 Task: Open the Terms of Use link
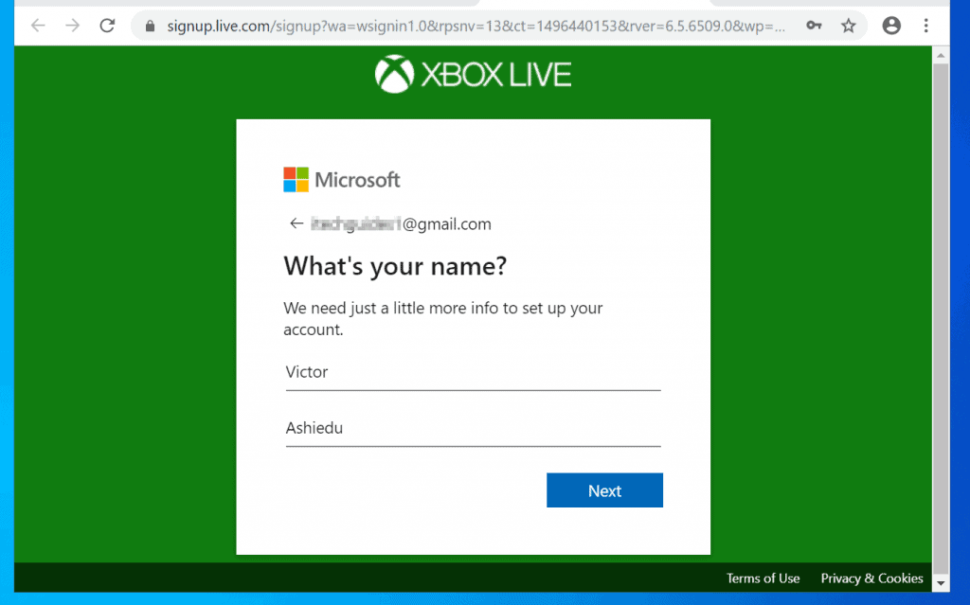click(x=763, y=578)
